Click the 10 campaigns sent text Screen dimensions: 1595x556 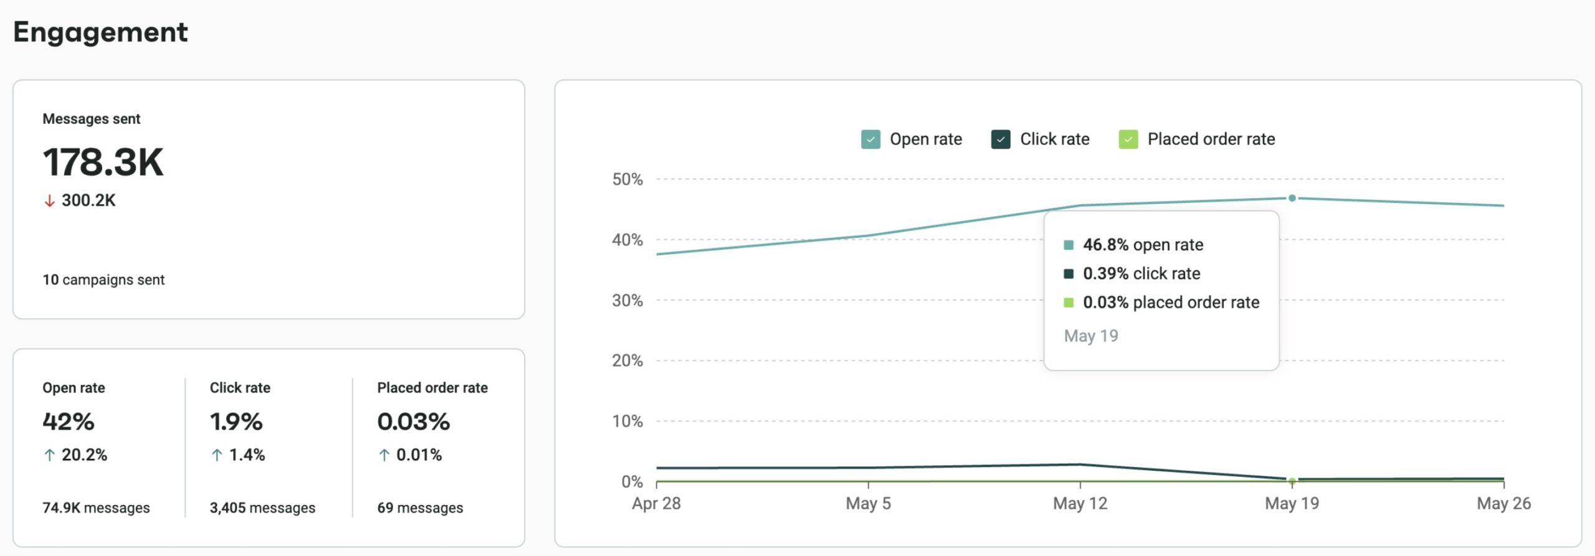pos(103,280)
